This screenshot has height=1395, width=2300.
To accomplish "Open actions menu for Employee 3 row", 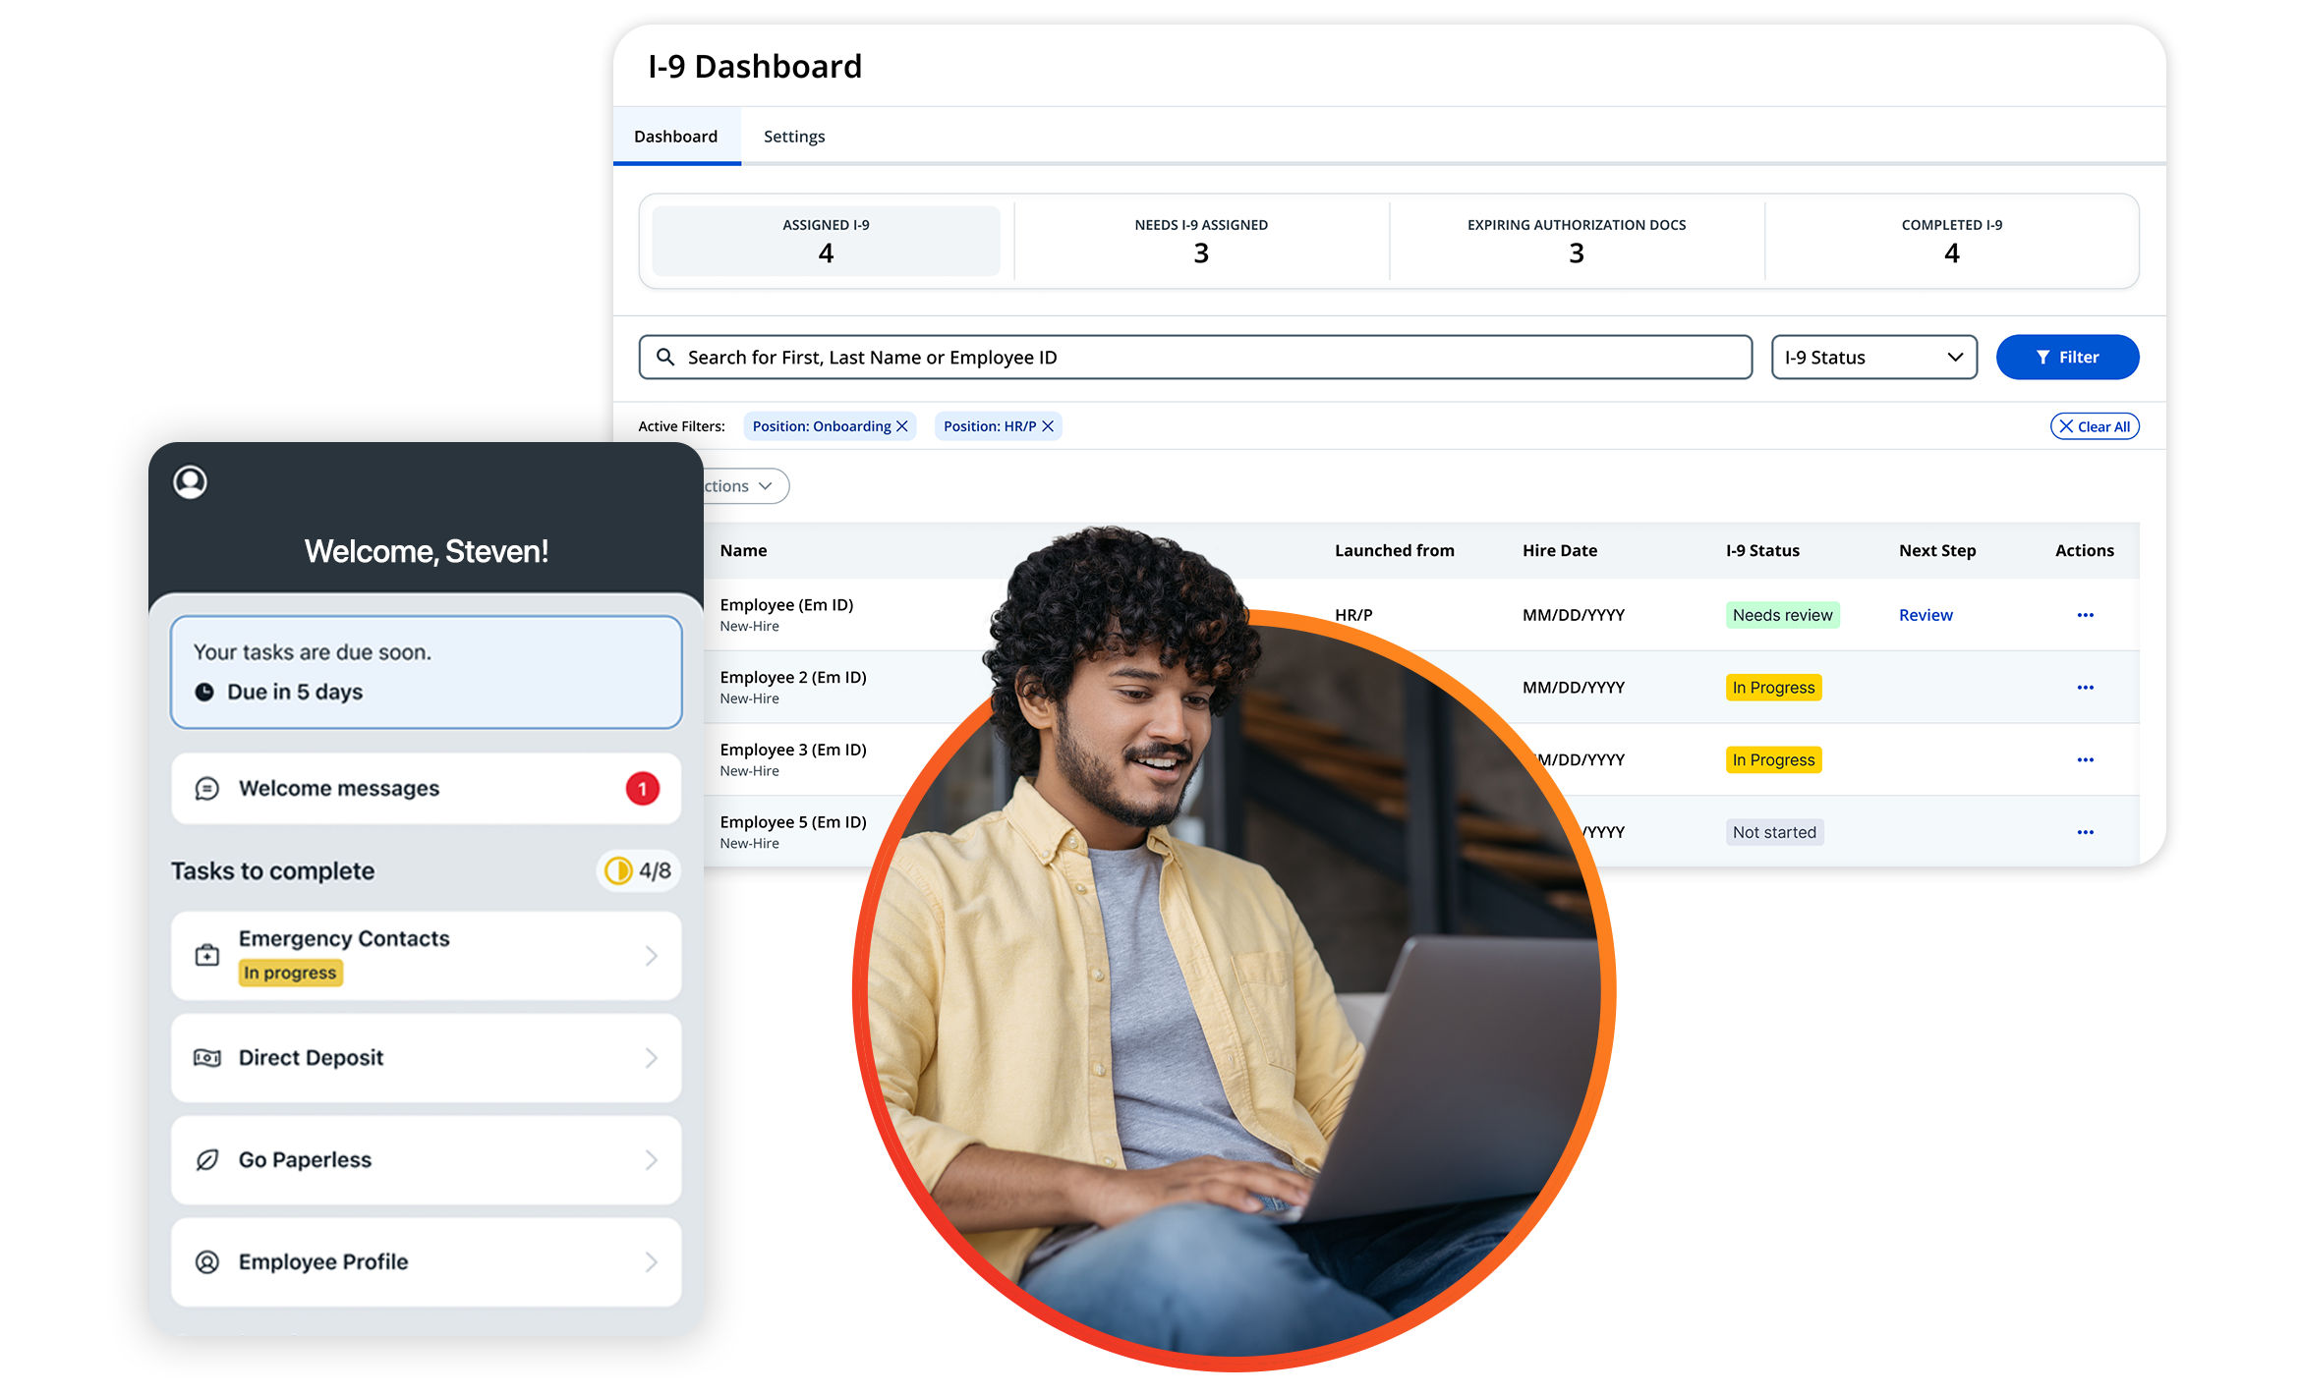I will click(x=2085, y=759).
